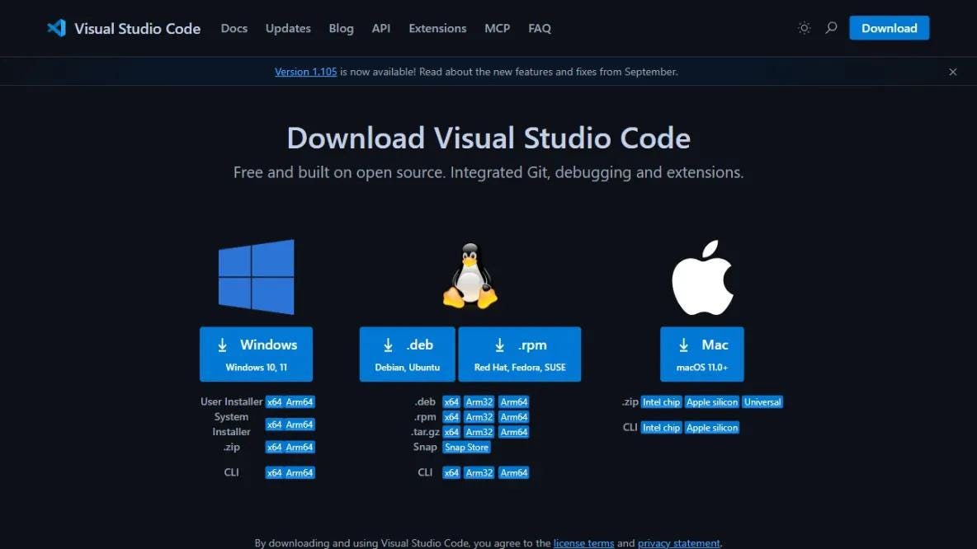977x549 pixels.
Task: Select Linux CLI Arm64 link
Action: click(513, 472)
